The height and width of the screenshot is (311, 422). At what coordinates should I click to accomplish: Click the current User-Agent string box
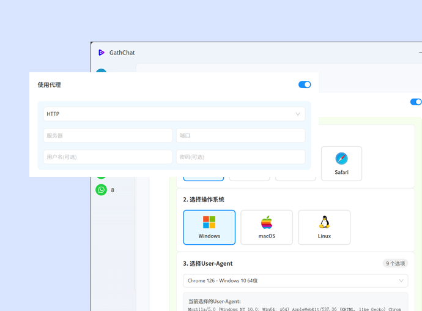tap(295, 304)
